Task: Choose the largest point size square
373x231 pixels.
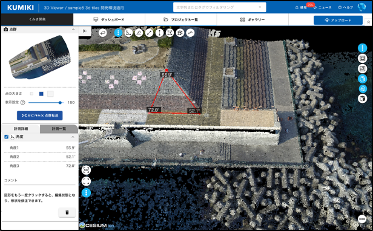Action: (x=50, y=94)
